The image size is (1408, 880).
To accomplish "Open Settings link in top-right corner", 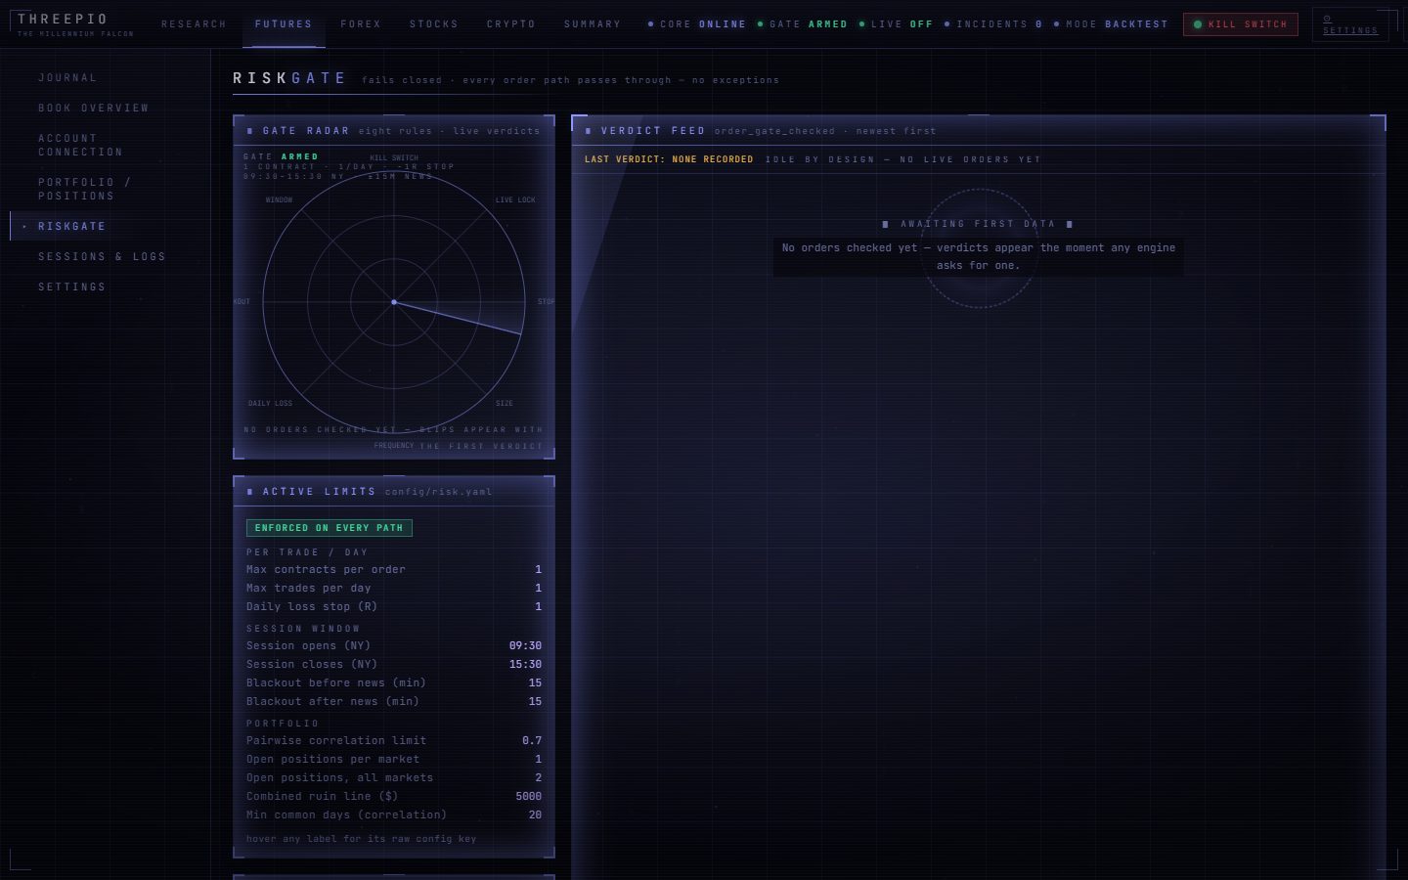I will tap(1349, 24).
